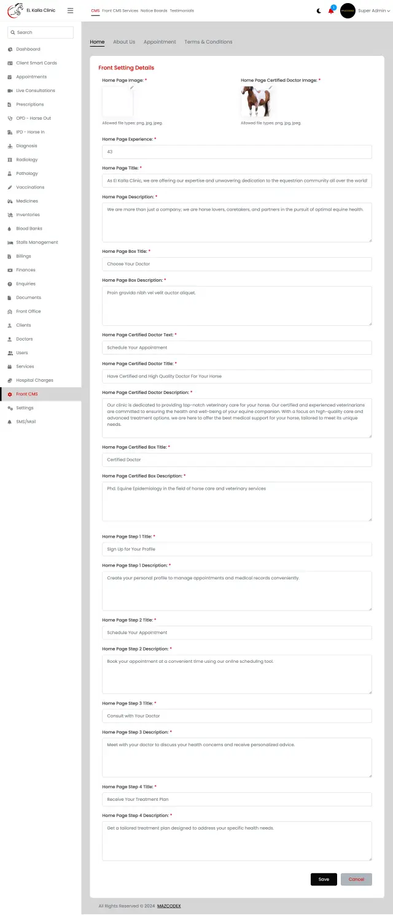Click the sidebar Search field
This screenshot has height=915, width=393.
(41, 33)
